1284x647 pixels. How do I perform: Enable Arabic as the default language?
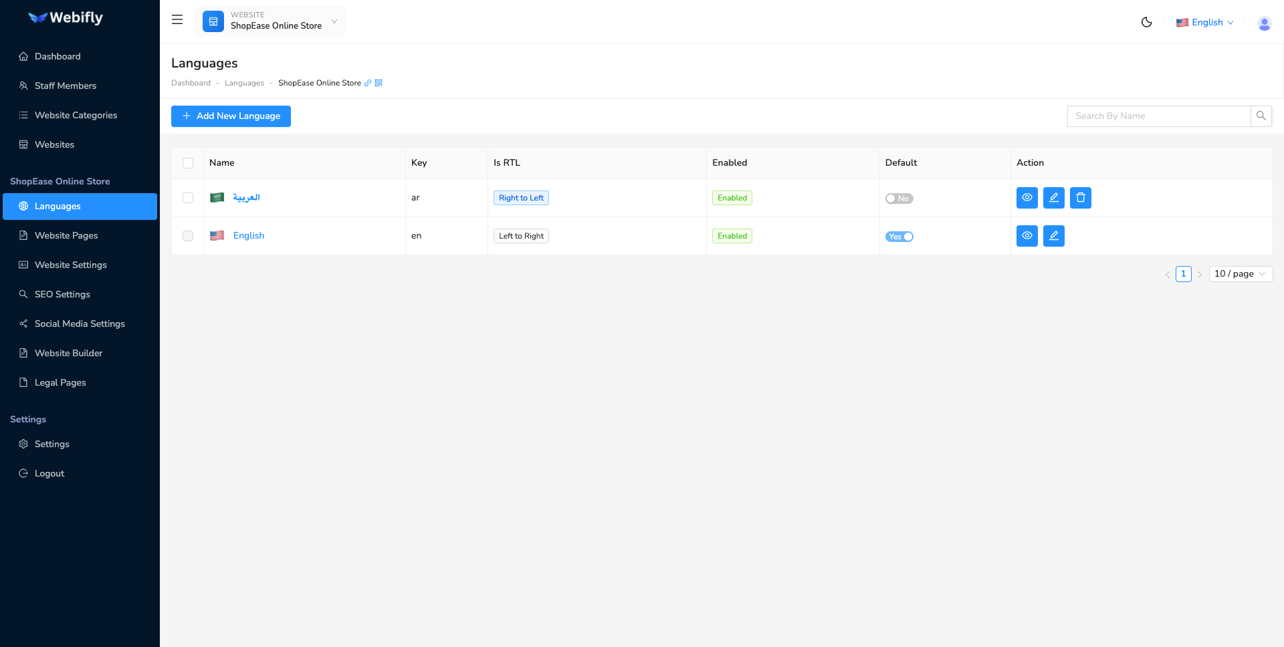[899, 198]
